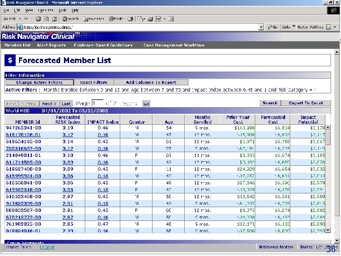Click the Change Active Filters button
The width and height of the screenshot is (341, 256).
tap(39, 82)
